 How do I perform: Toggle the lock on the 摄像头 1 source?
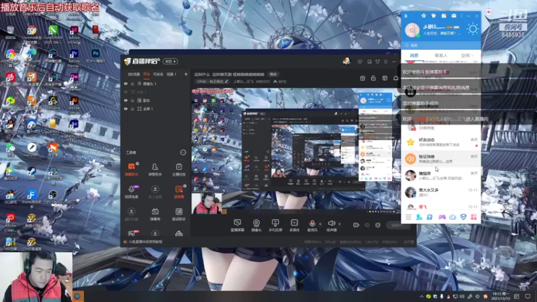[132, 83]
